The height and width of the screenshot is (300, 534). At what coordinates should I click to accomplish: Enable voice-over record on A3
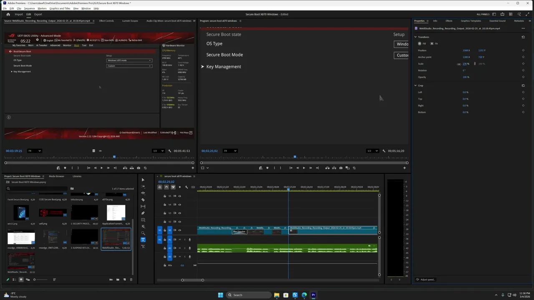pyautogui.click(x=189, y=257)
